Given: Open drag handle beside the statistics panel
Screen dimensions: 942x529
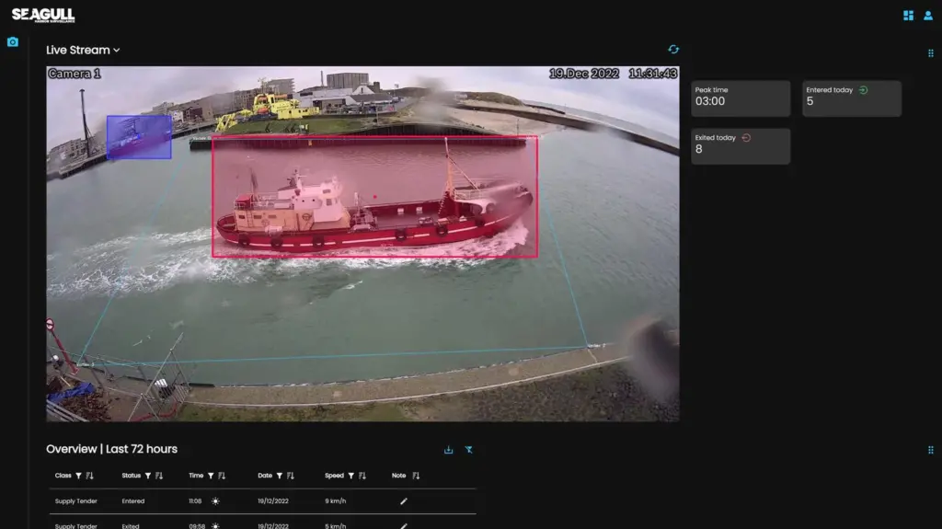Looking at the screenshot, I should (x=931, y=53).
